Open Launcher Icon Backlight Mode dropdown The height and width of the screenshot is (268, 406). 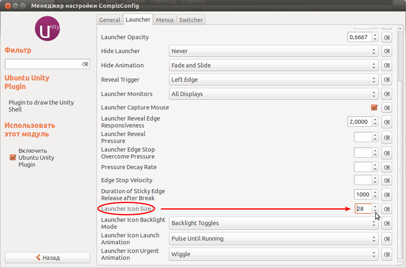click(273, 223)
